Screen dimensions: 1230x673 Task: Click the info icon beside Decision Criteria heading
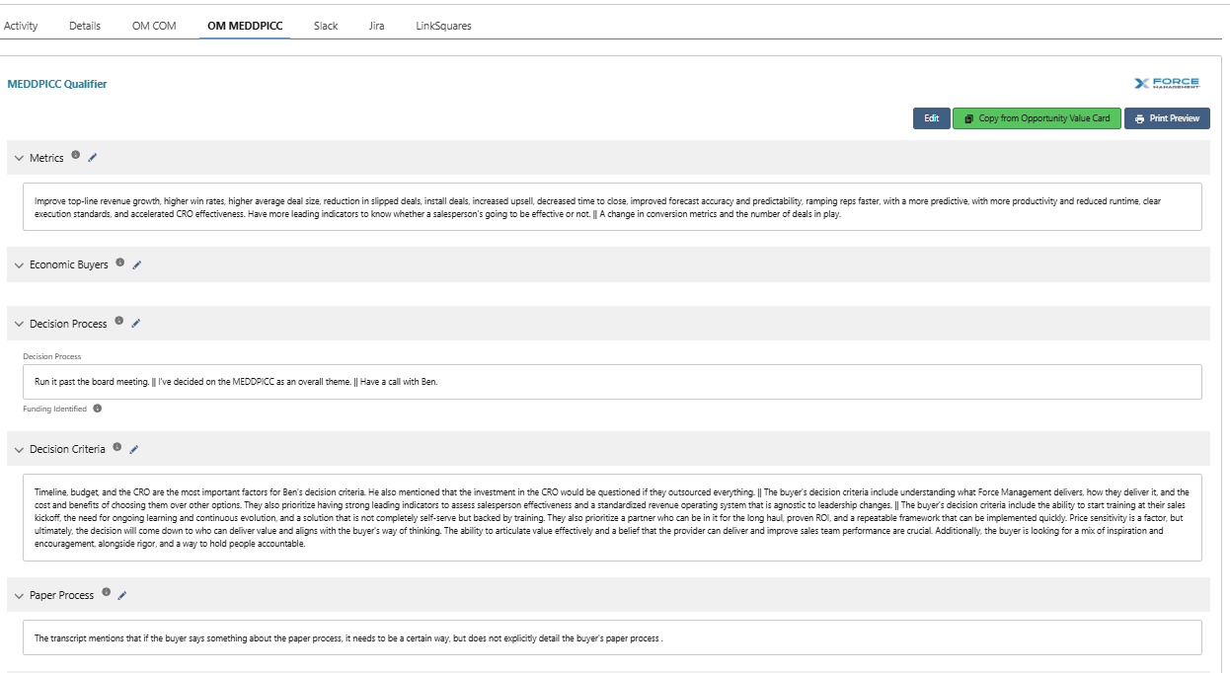117,447
